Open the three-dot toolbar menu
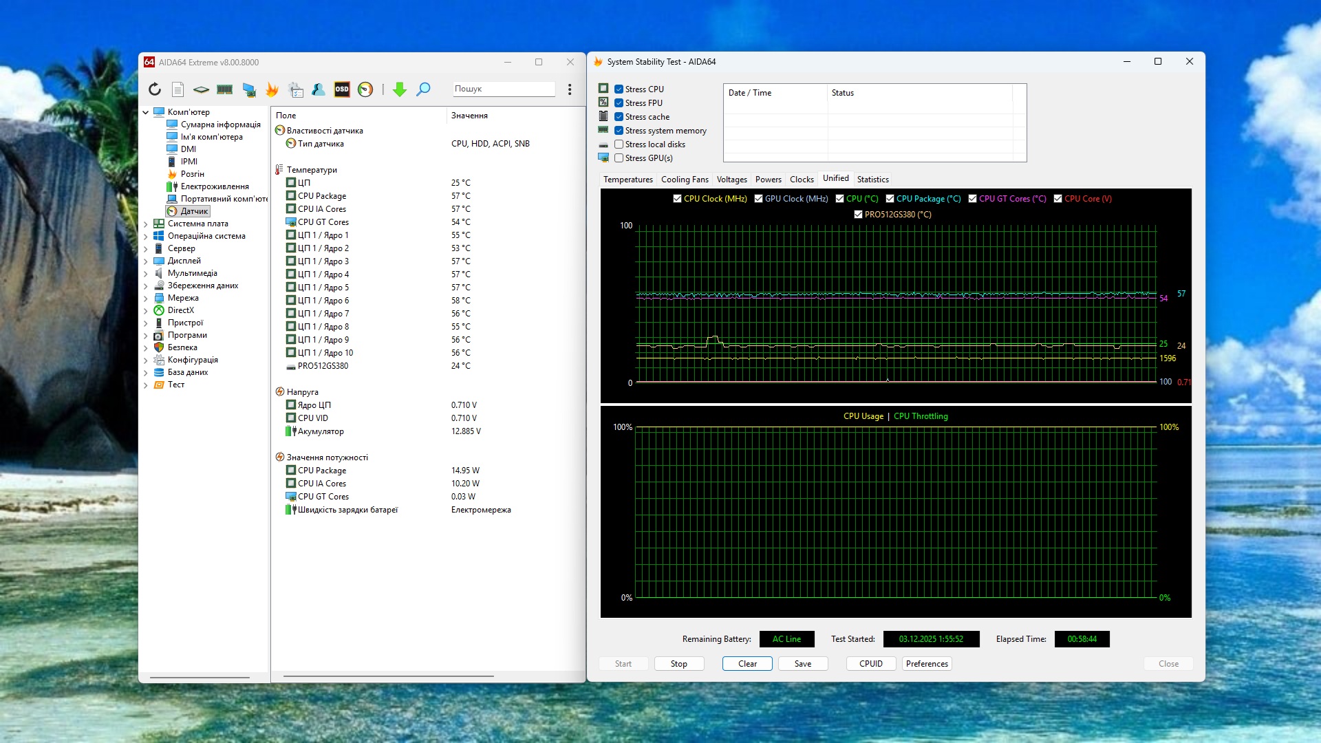The width and height of the screenshot is (1321, 743). click(570, 89)
